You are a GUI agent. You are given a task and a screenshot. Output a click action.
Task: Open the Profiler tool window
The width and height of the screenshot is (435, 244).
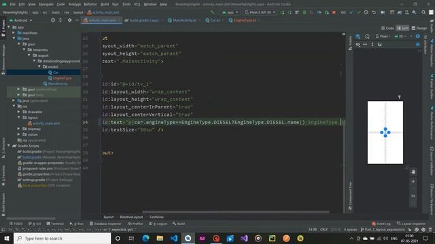[135, 224]
